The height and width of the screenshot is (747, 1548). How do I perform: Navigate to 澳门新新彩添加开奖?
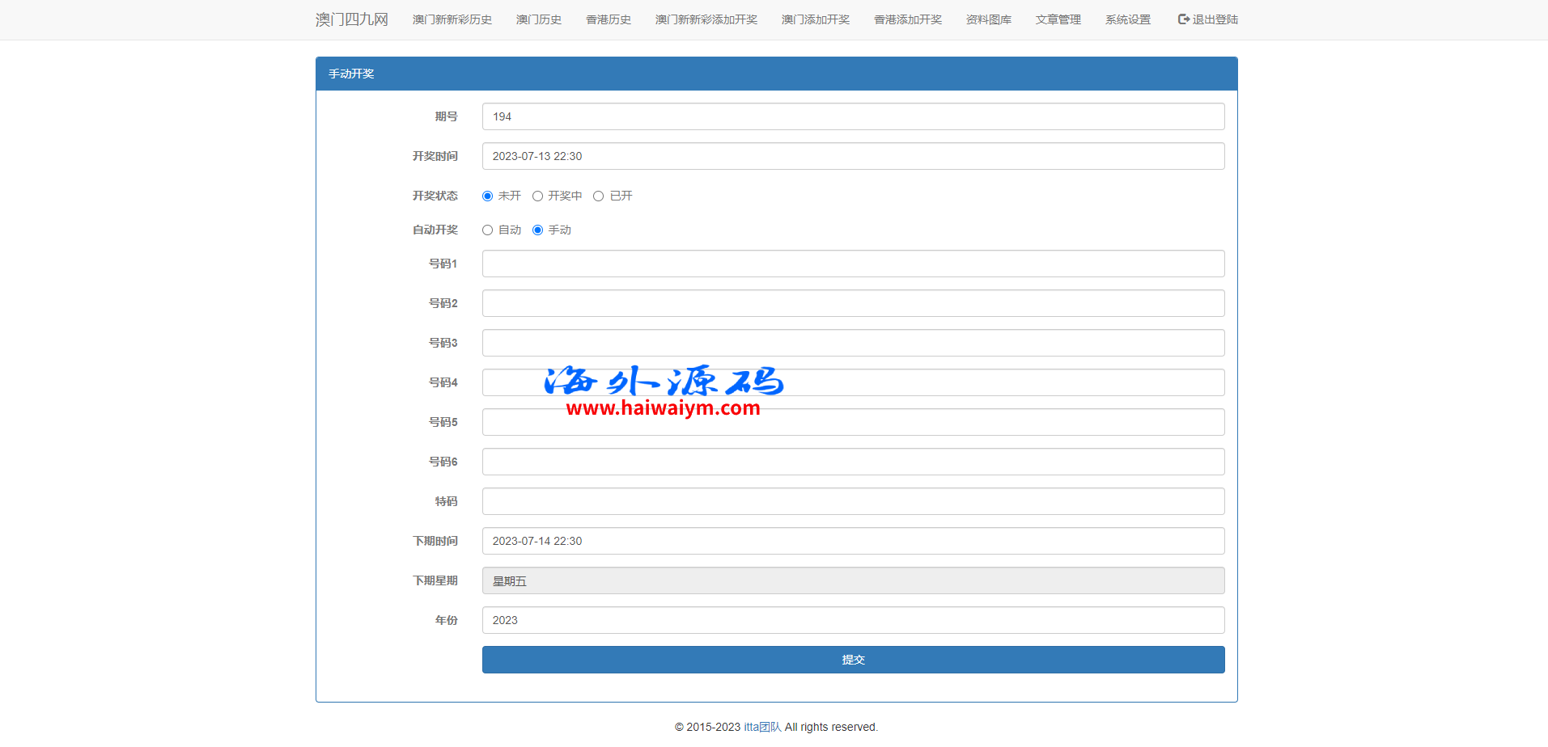706,19
